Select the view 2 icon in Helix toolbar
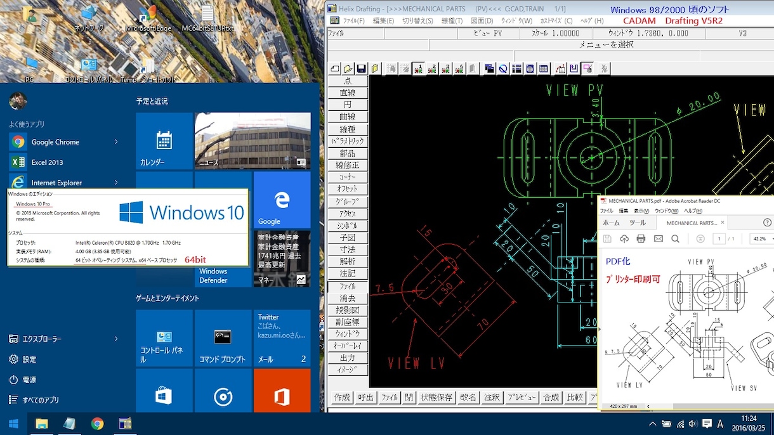 (432, 68)
